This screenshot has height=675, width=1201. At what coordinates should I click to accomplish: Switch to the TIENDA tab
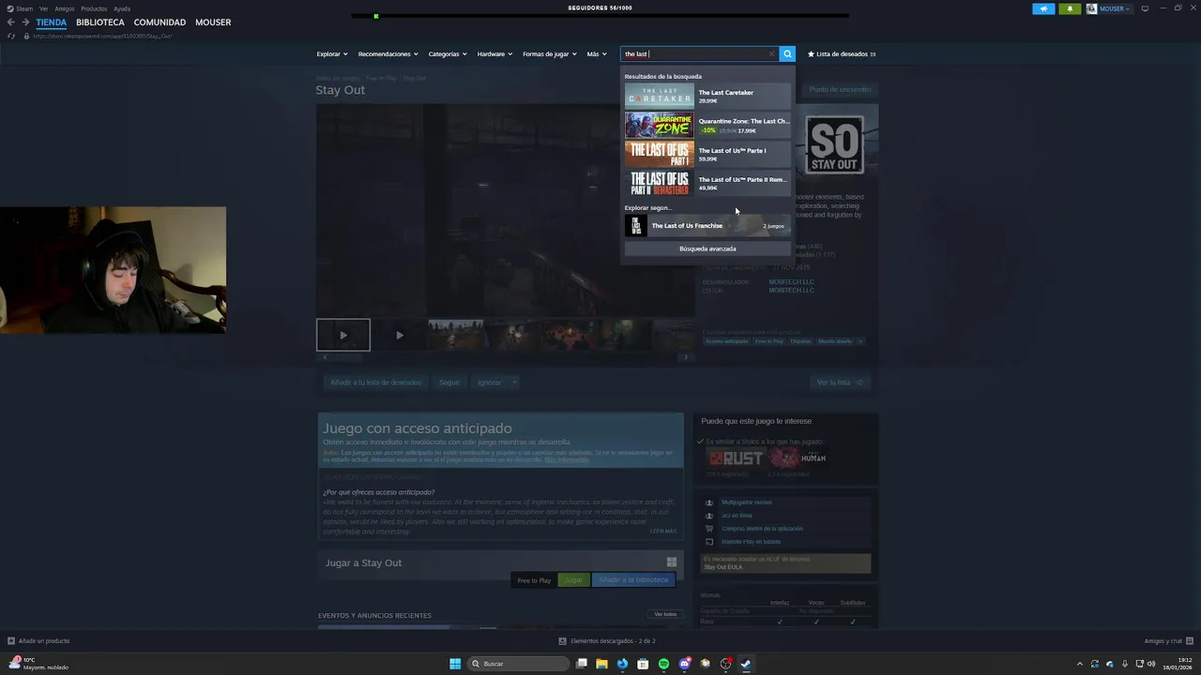coord(52,22)
